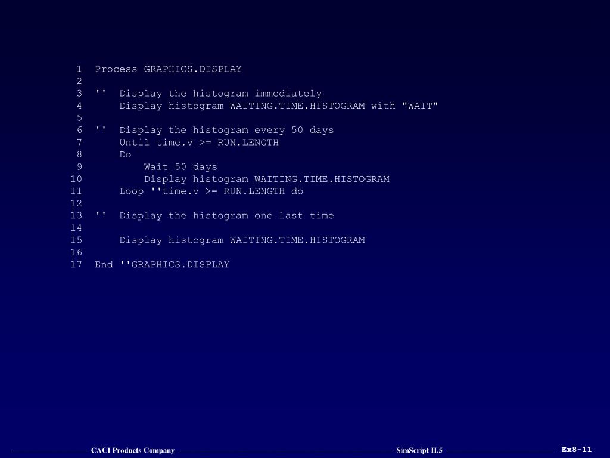Click line 10 Display histogram statement
610x458 pixels.
tap(266, 179)
